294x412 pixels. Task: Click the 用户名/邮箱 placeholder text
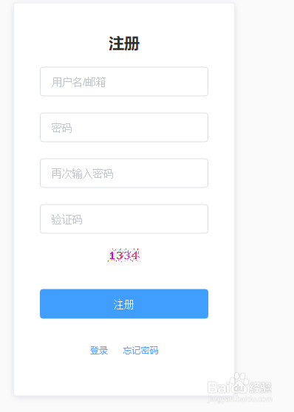[x=78, y=82]
